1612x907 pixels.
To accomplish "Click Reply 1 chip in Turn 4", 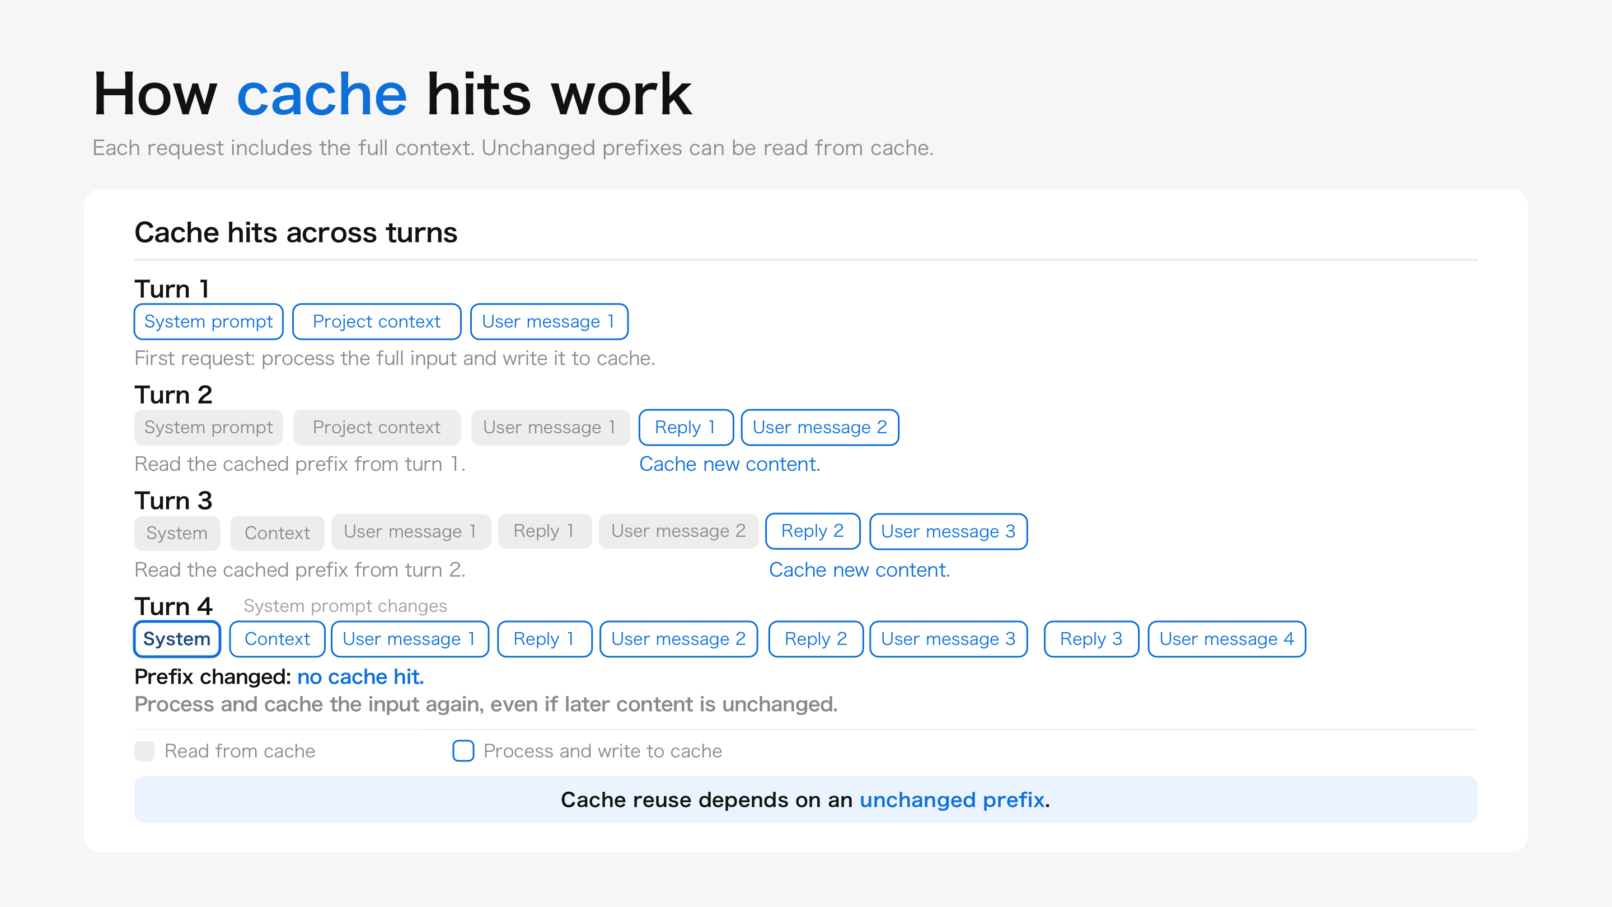I will tap(545, 639).
